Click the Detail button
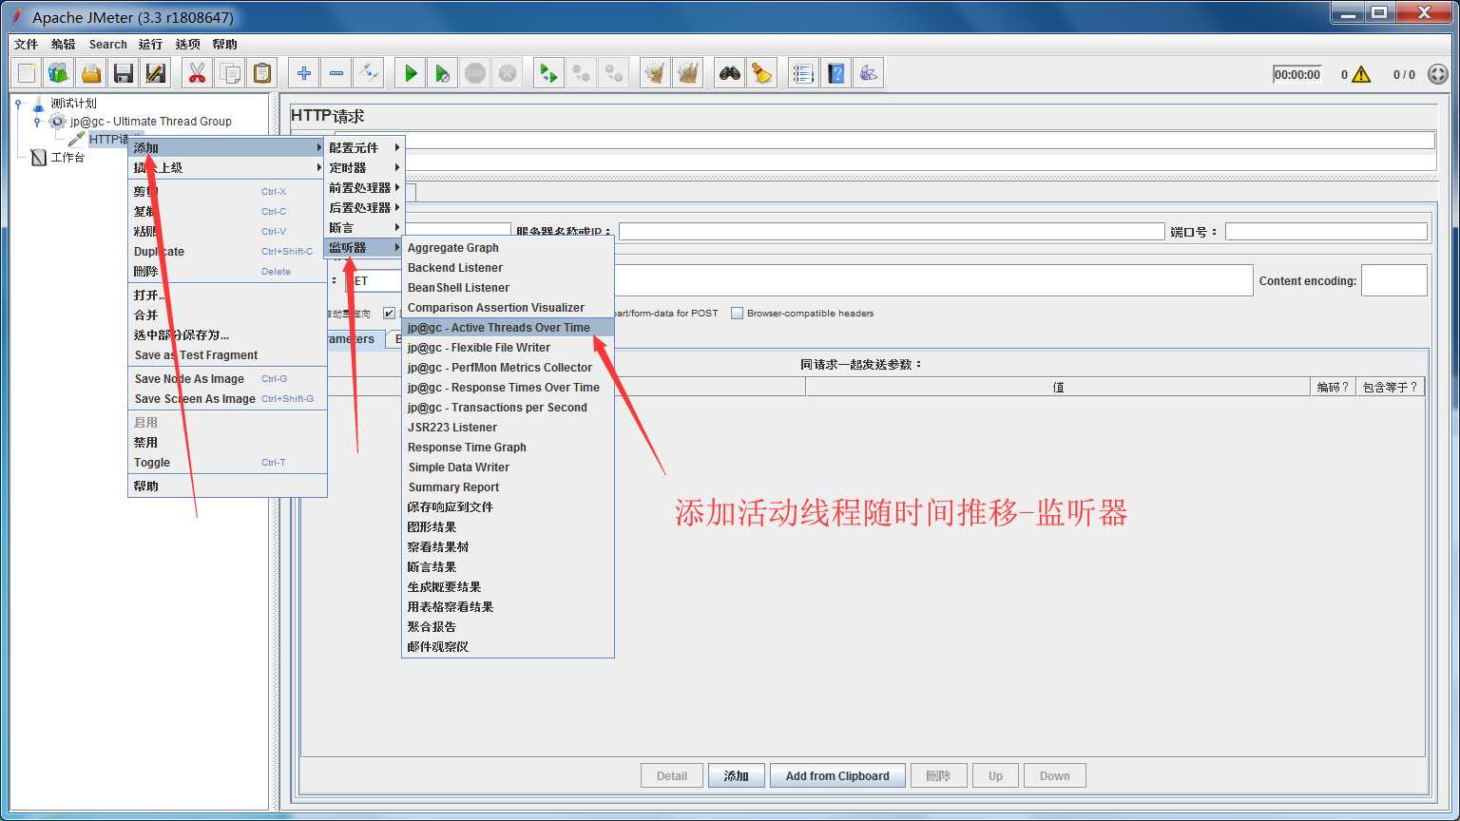 [672, 775]
